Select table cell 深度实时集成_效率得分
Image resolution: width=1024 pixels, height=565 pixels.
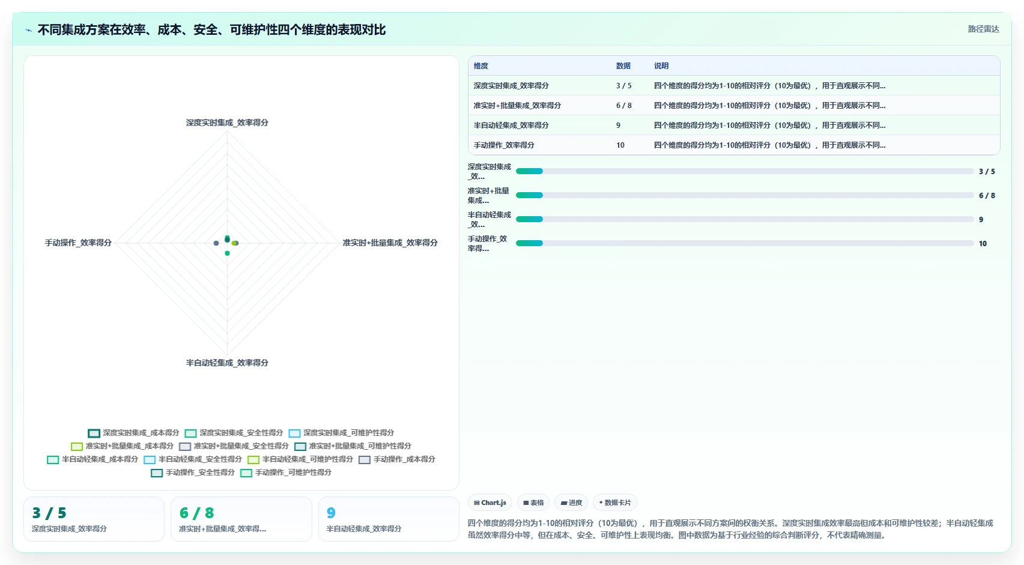(x=511, y=86)
